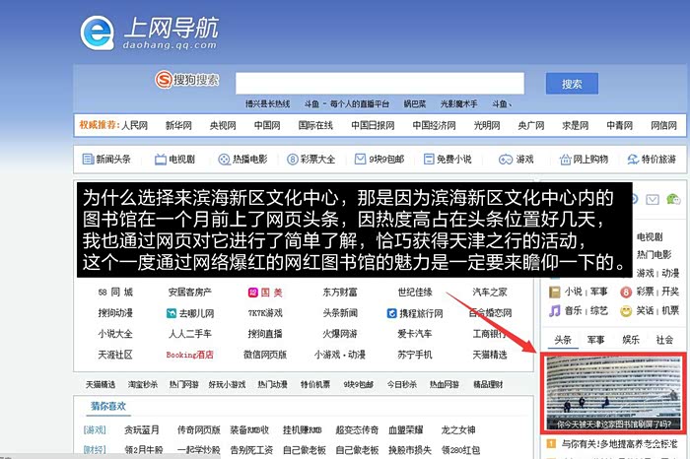Switch to the 娱乐 news tab
Viewport: 690px width, 459px height.
coord(631,340)
